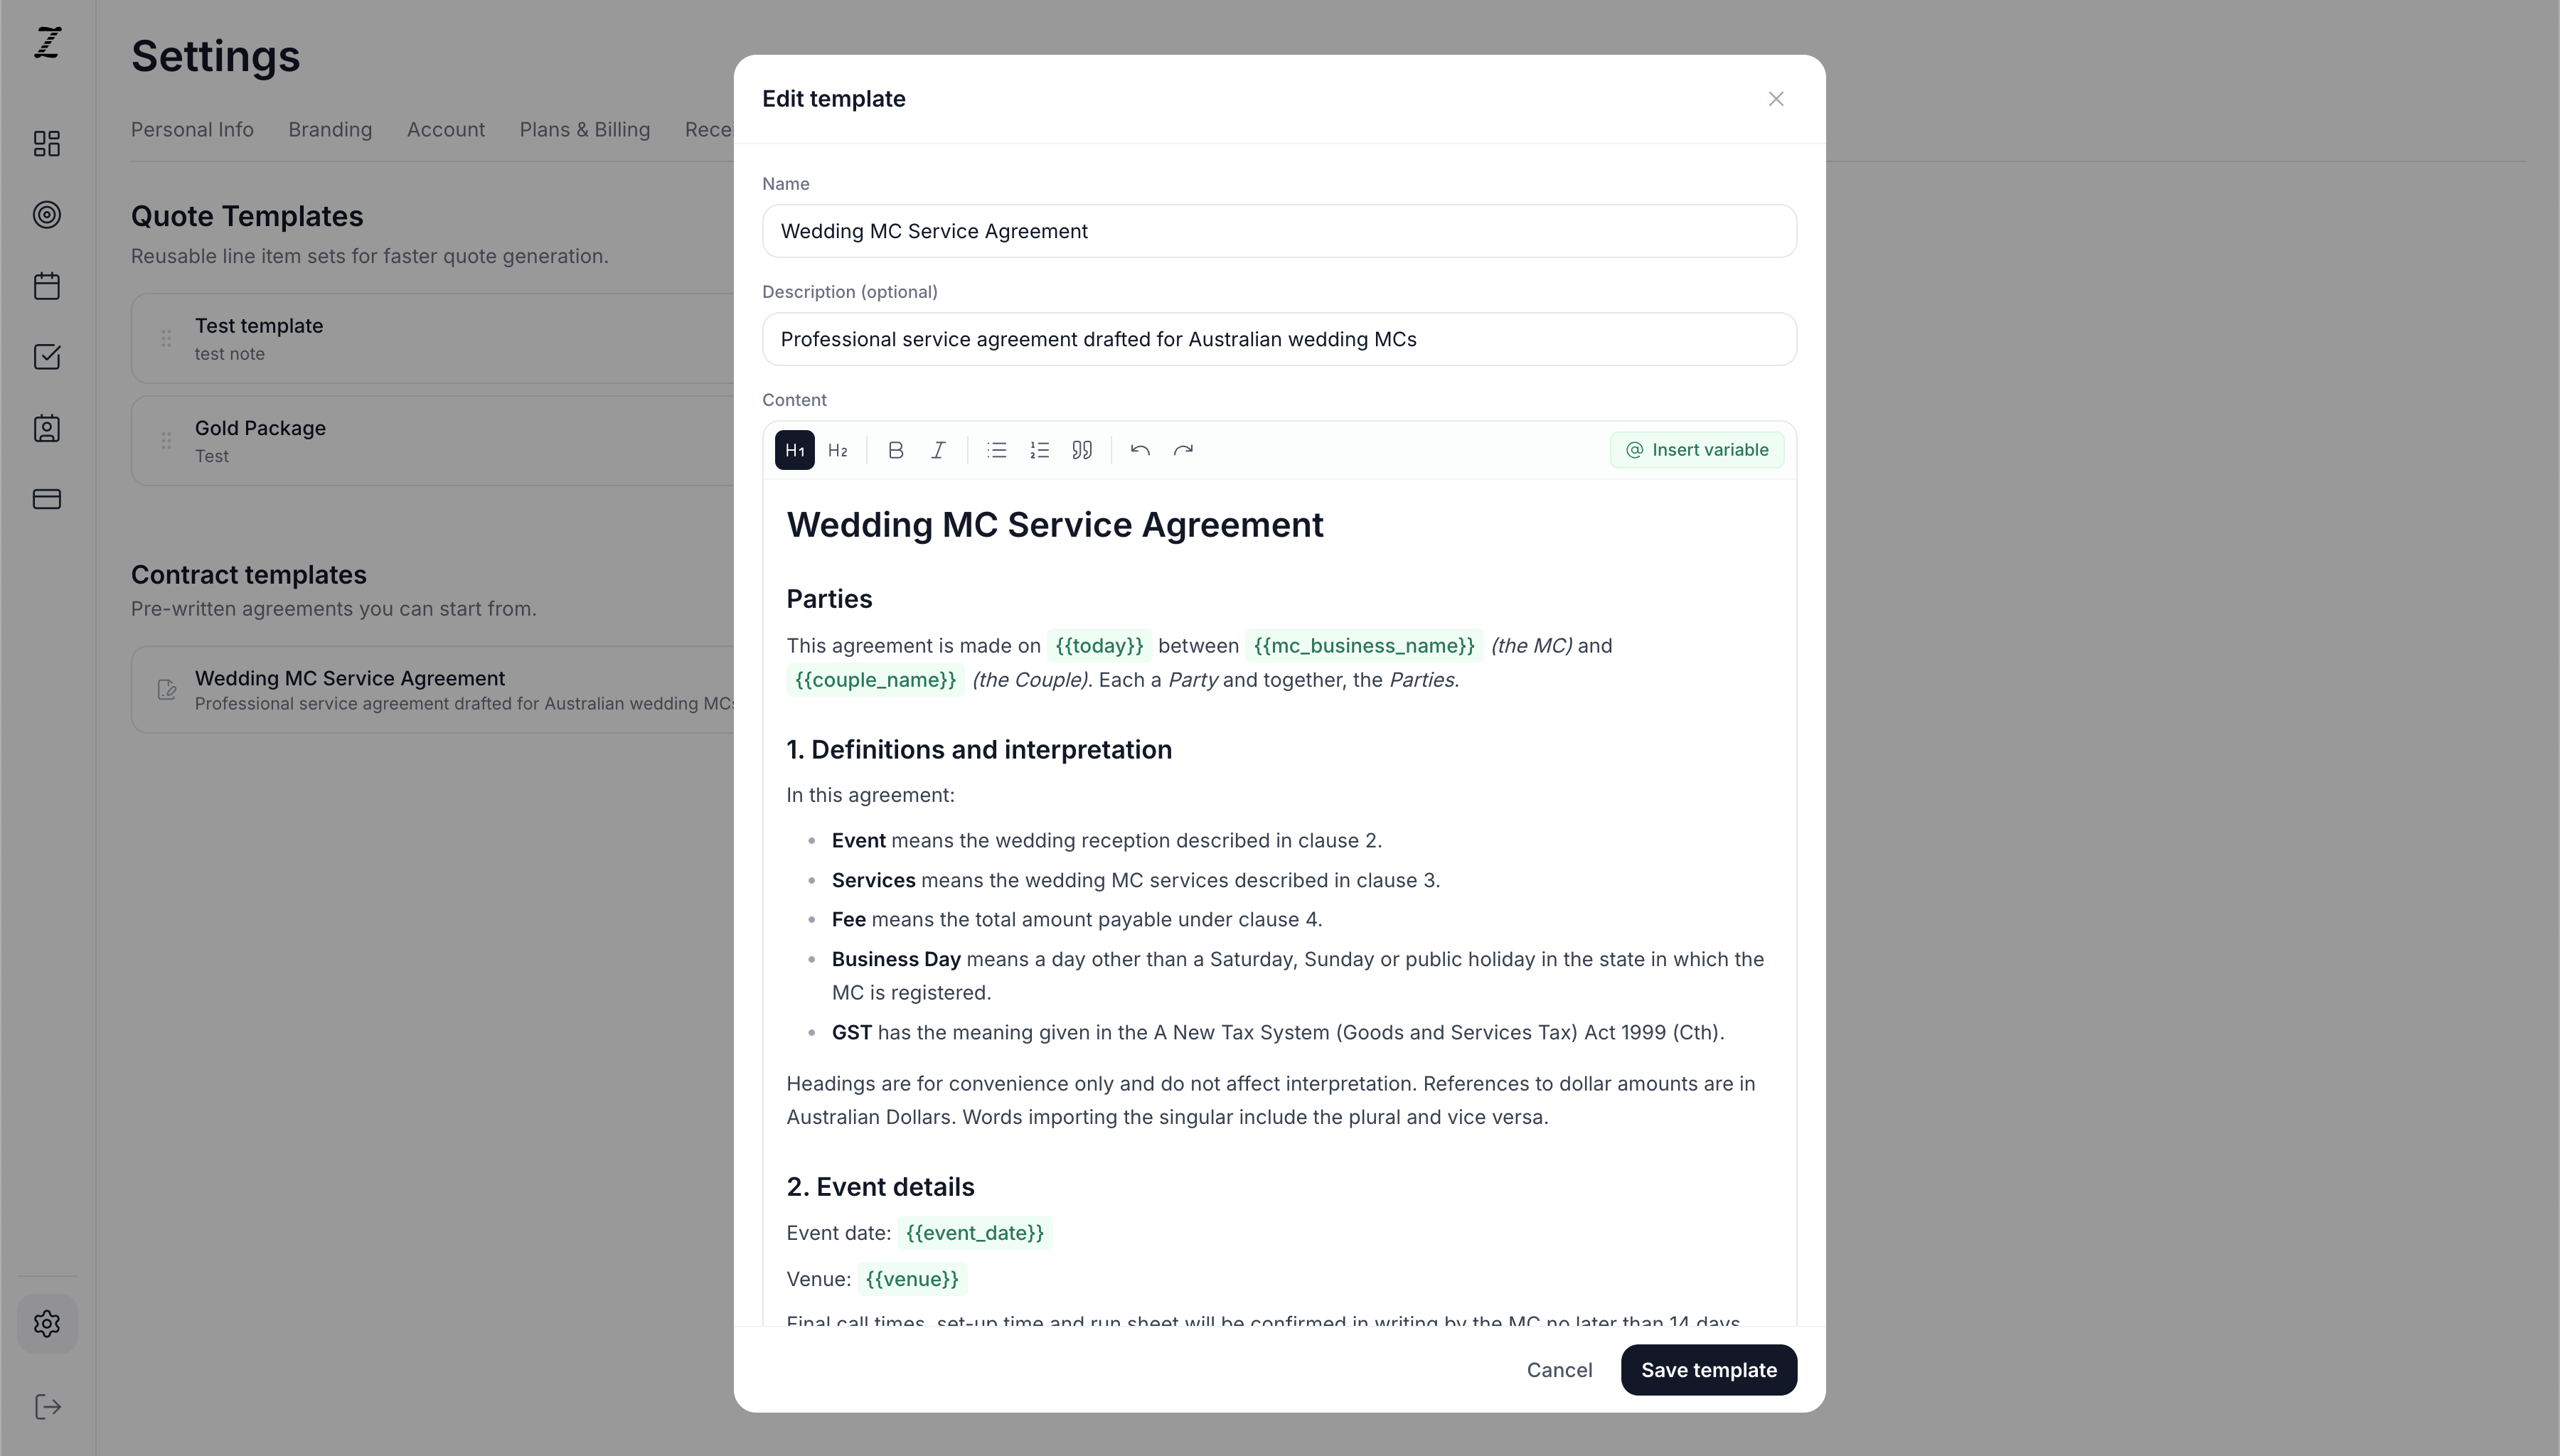Click the Services definition bullet
2560x1456 pixels.
1136,881
